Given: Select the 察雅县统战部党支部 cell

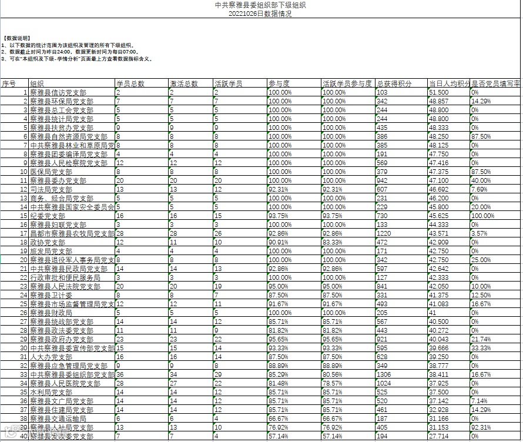Looking at the screenshot, I should pos(71,322).
